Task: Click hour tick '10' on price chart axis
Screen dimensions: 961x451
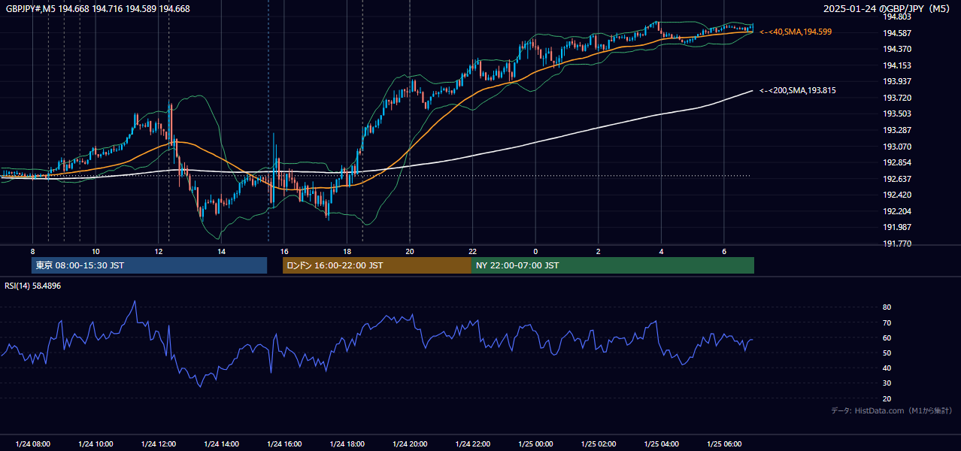Action: [95, 251]
